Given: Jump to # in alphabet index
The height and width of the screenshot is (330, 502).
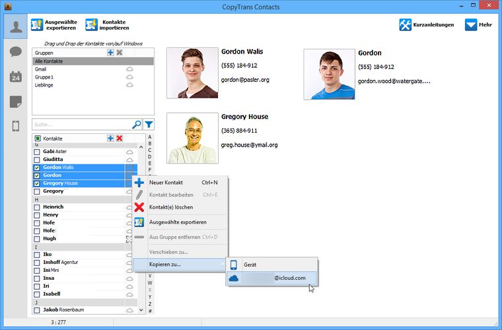Looking at the screenshot, I should tap(150, 311).
